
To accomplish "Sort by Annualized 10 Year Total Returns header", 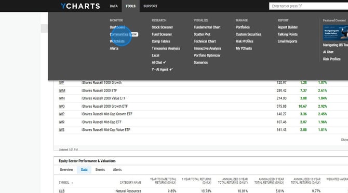I will pos(305,181).
